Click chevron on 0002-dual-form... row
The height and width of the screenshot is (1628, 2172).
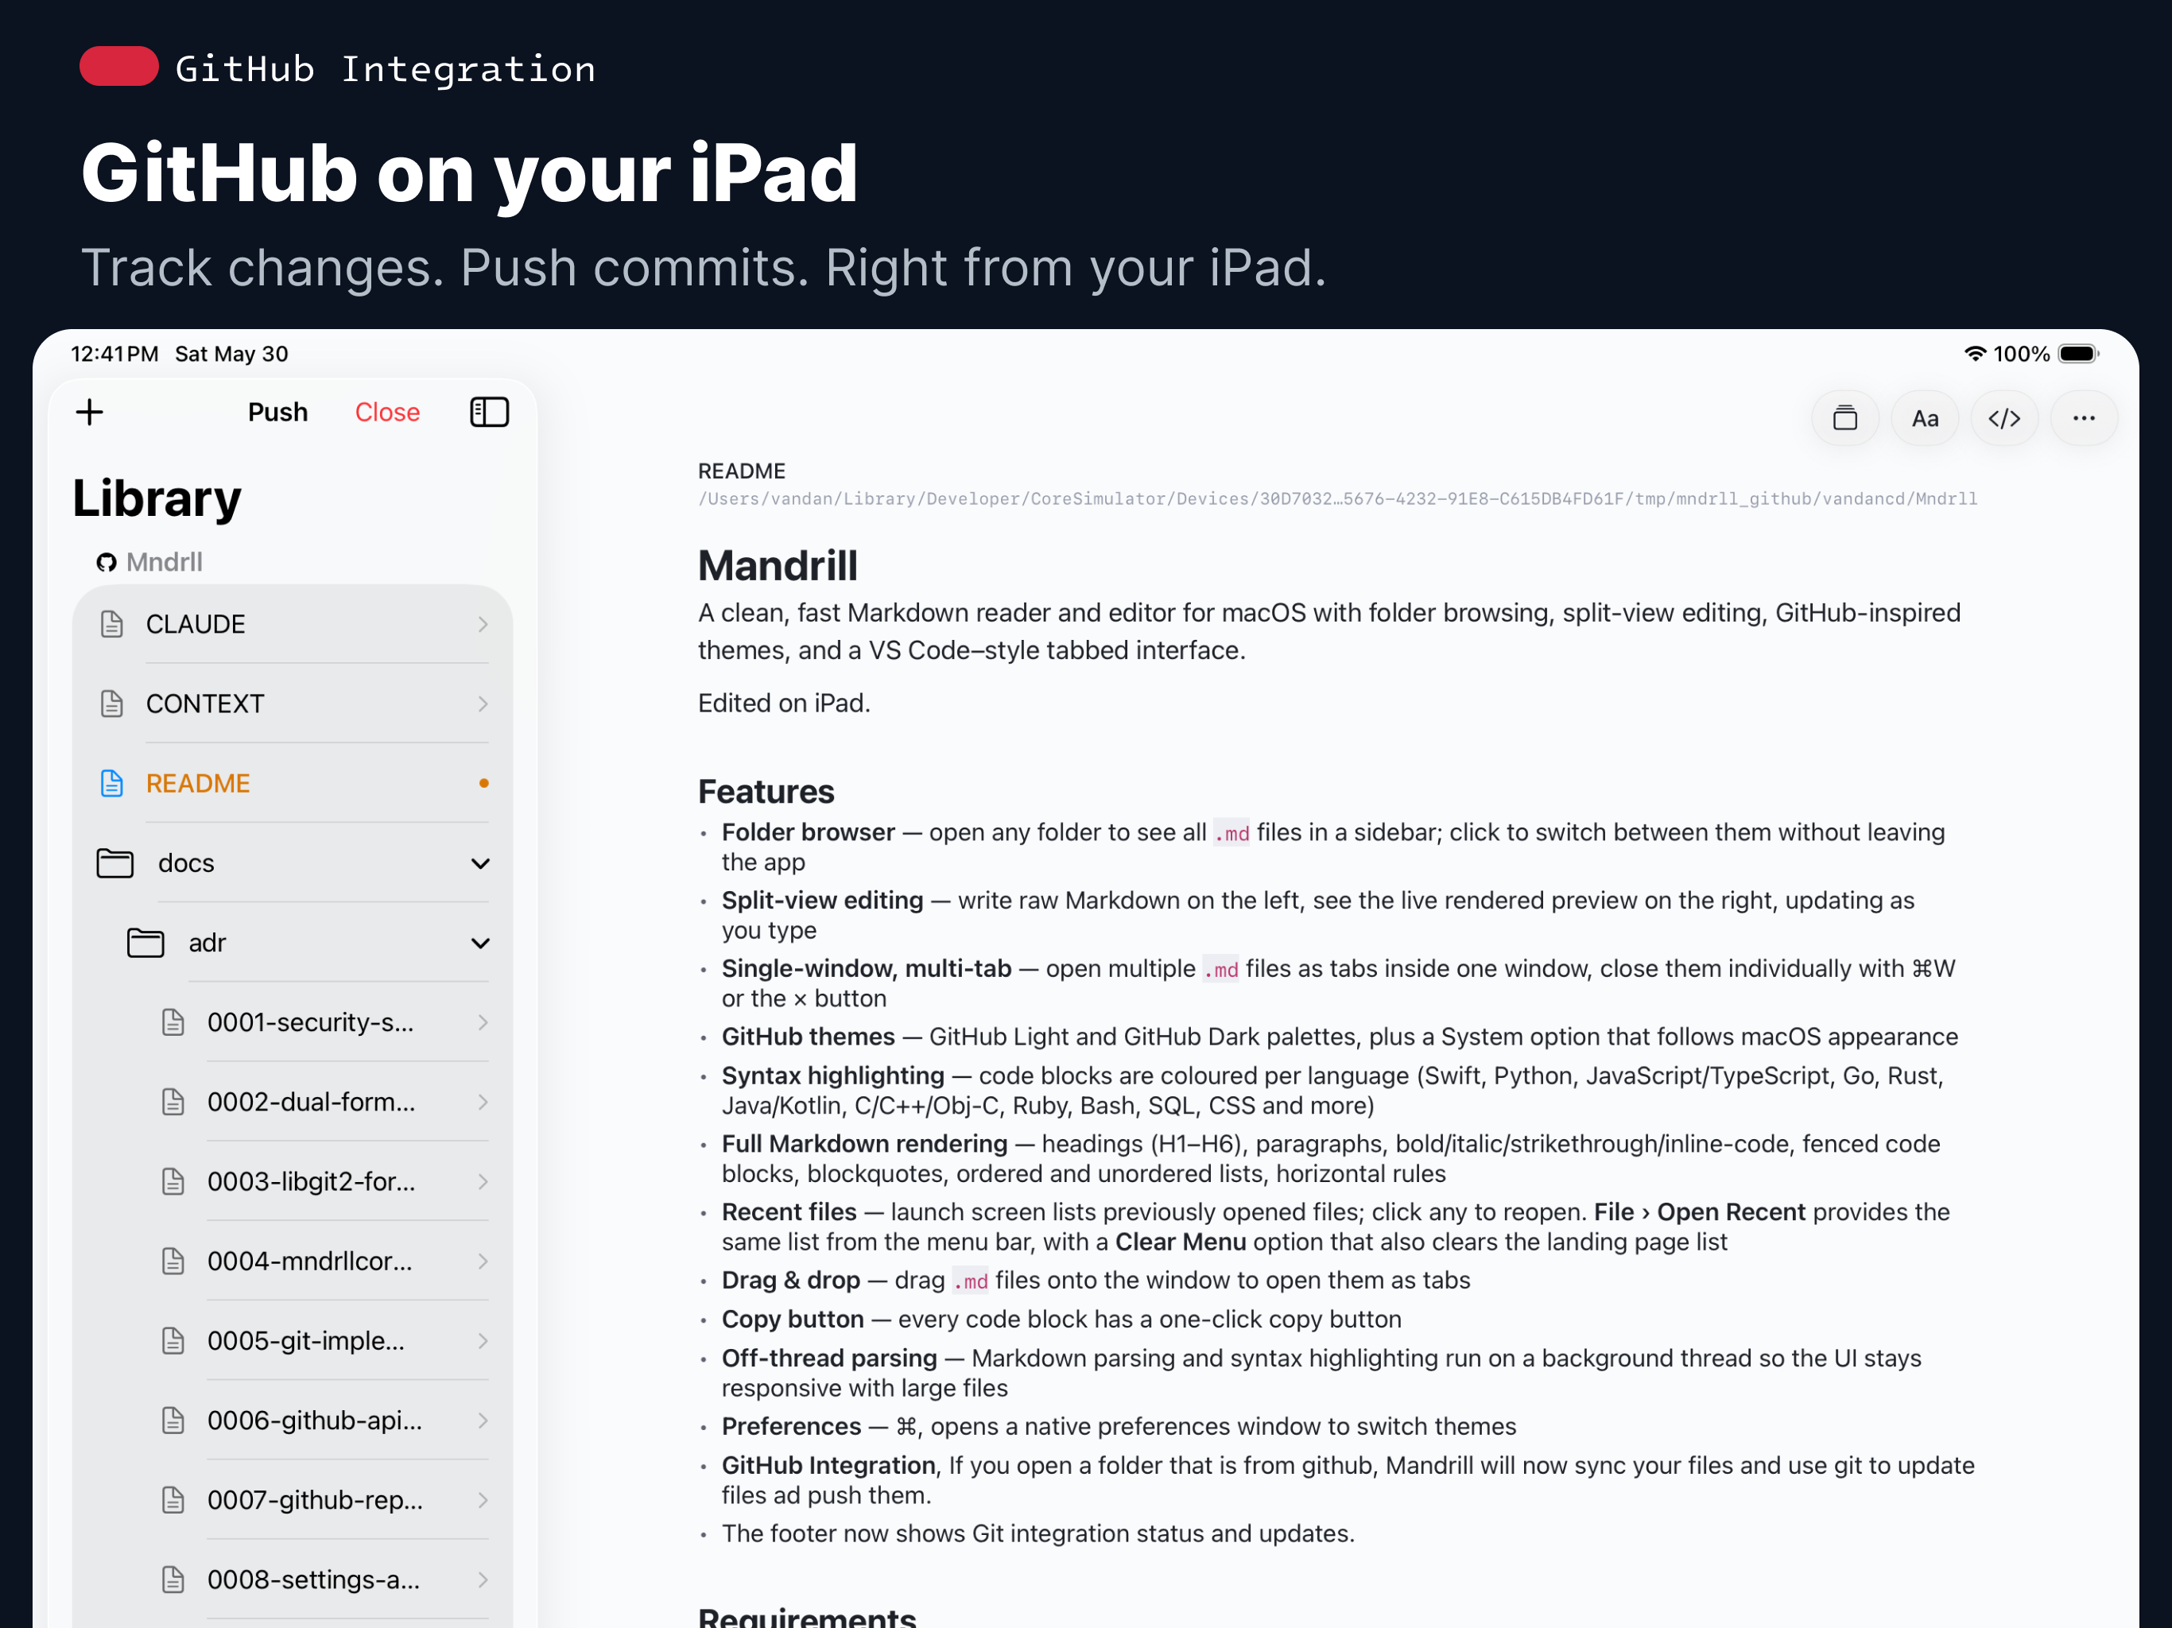coord(482,1102)
